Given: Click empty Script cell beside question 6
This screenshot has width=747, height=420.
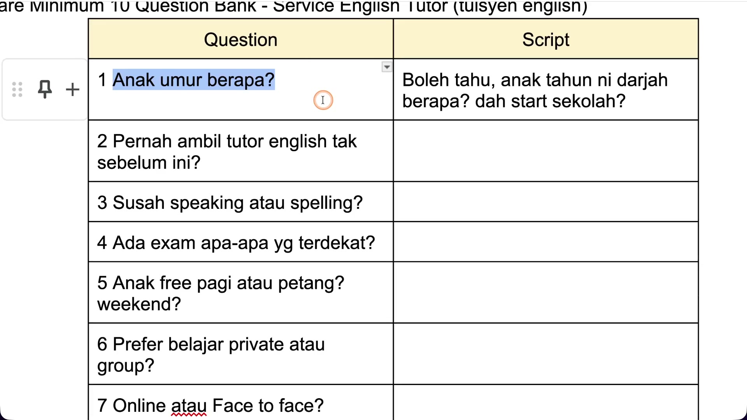Looking at the screenshot, I should click(546, 354).
